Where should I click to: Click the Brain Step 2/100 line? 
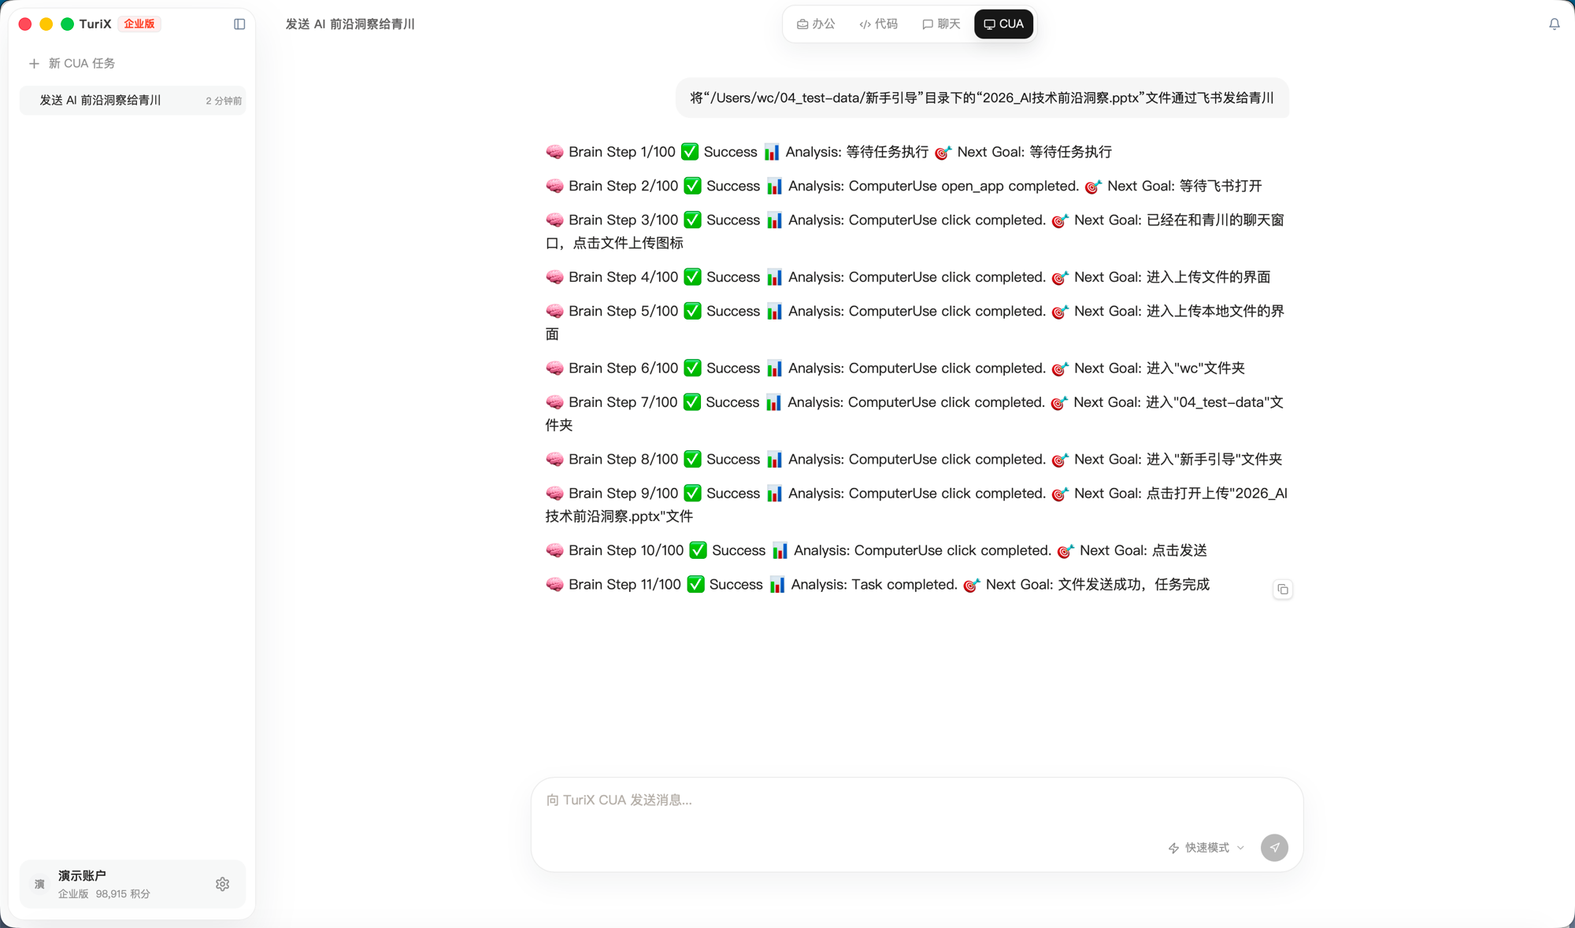click(x=903, y=186)
